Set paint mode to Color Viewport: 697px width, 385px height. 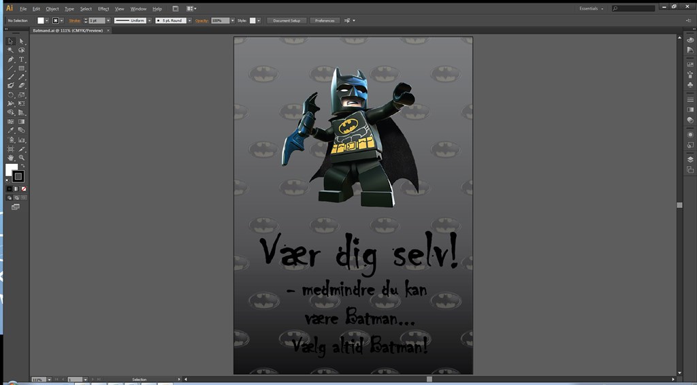[x=10, y=188]
